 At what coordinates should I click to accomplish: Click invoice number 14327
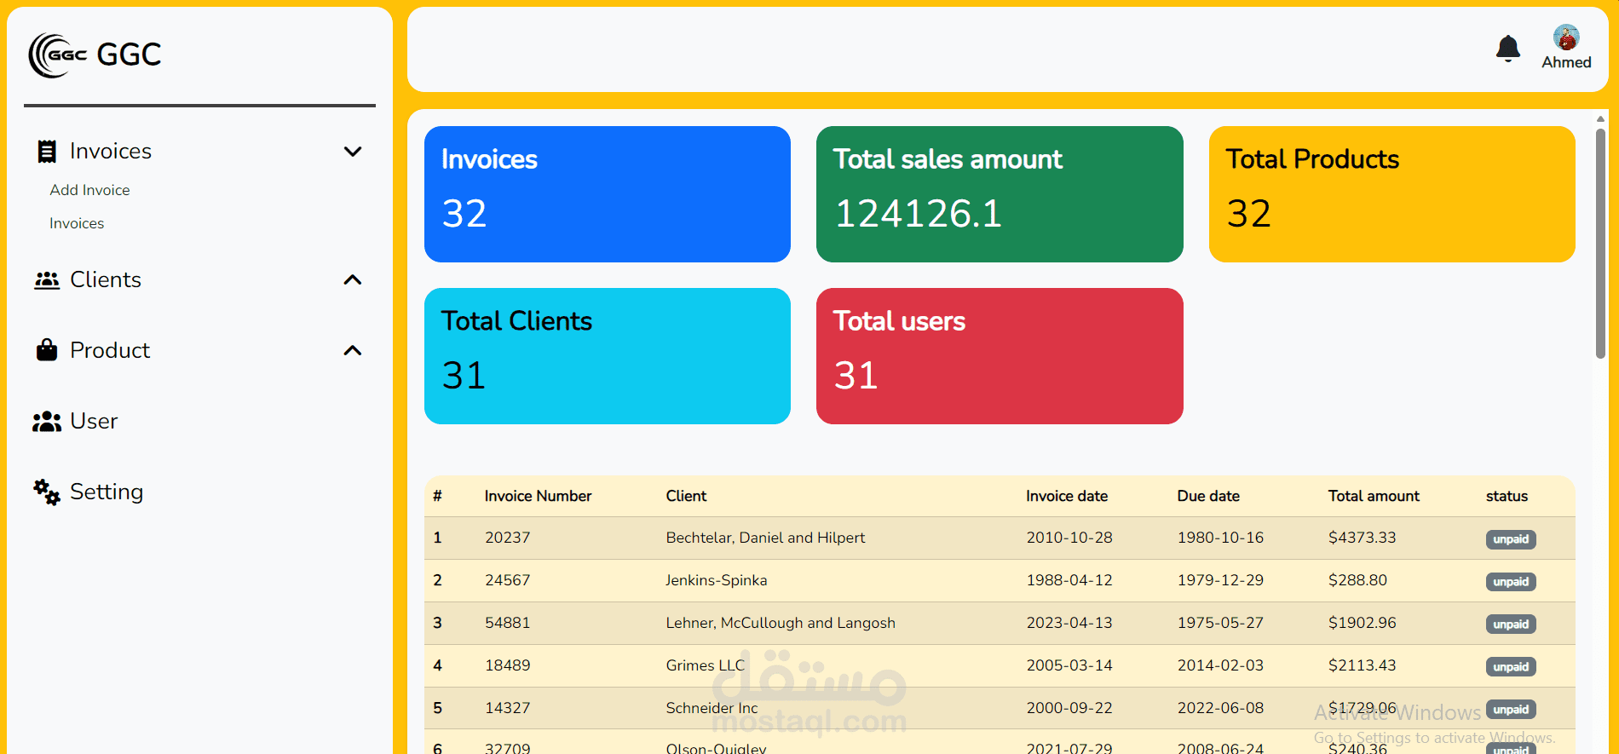(x=507, y=708)
